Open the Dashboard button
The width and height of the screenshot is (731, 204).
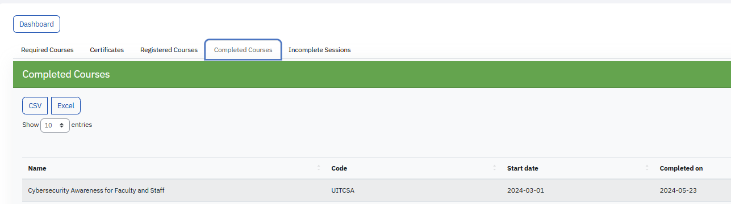click(x=36, y=24)
